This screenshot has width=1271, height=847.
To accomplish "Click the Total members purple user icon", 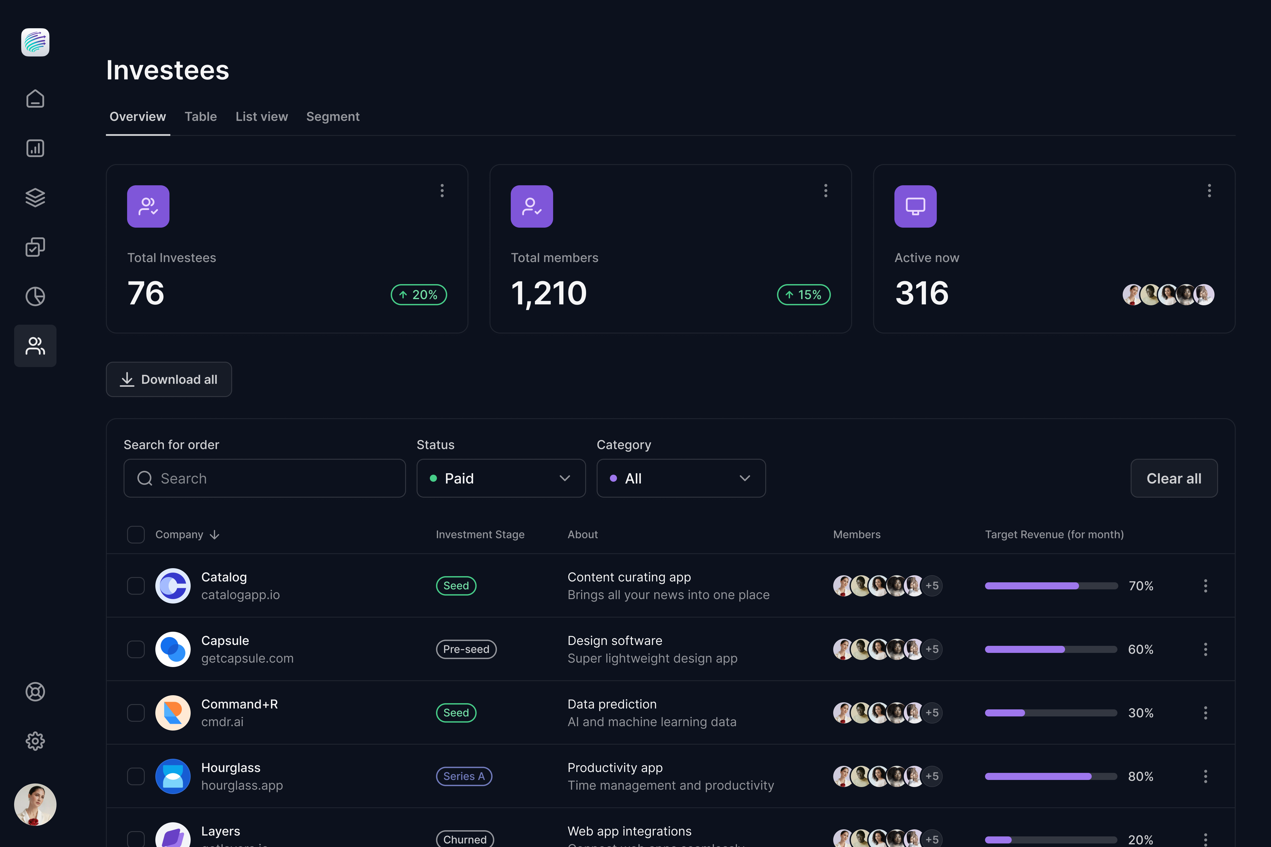I will [x=532, y=206].
